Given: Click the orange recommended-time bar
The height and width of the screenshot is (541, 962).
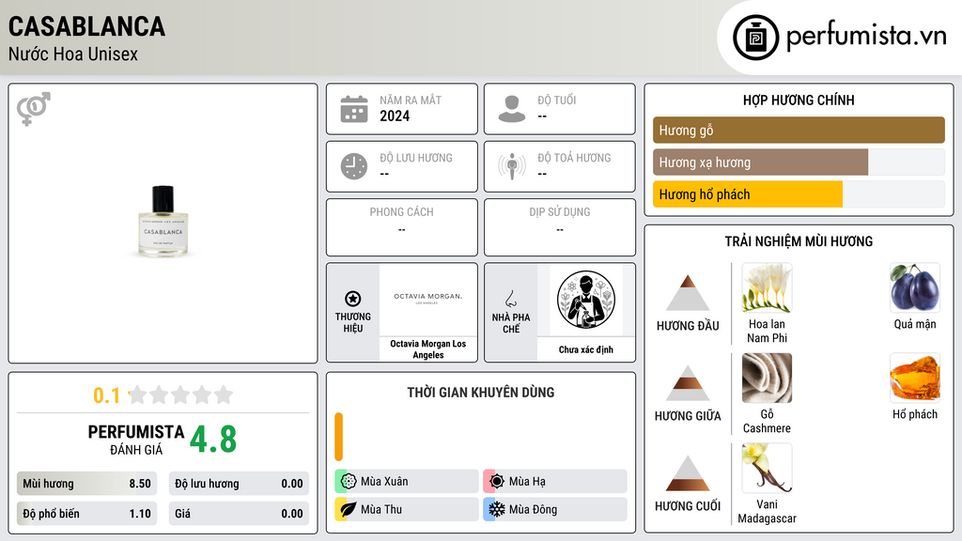Looking at the screenshot, I should [x=338, y=437].
